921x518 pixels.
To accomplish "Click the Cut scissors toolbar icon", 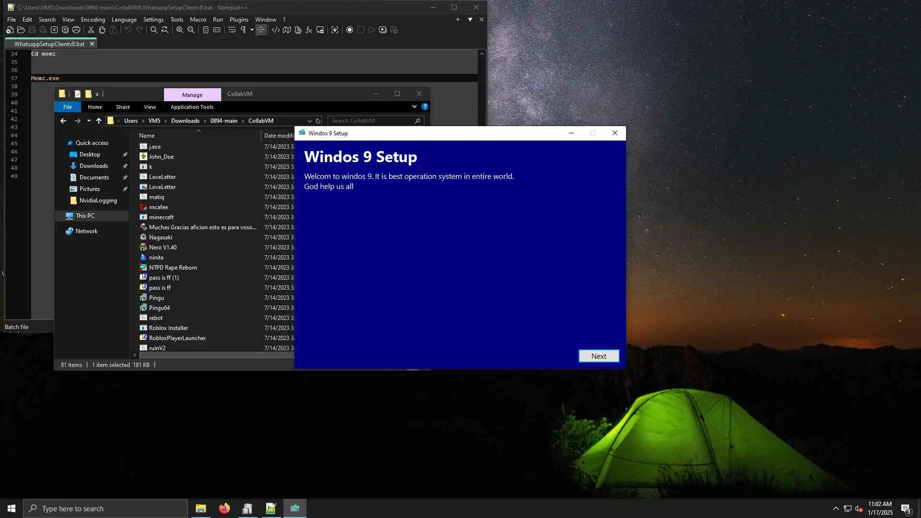I will click(91, 30).
